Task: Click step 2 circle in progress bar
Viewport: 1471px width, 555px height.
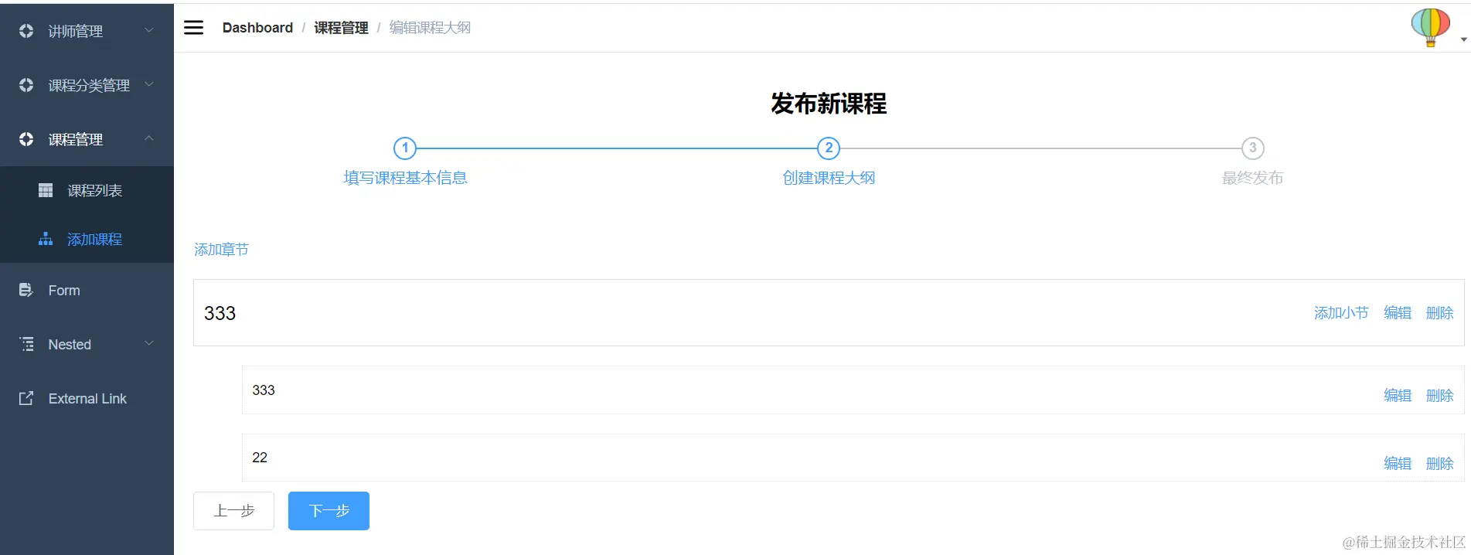Action: 829,148
